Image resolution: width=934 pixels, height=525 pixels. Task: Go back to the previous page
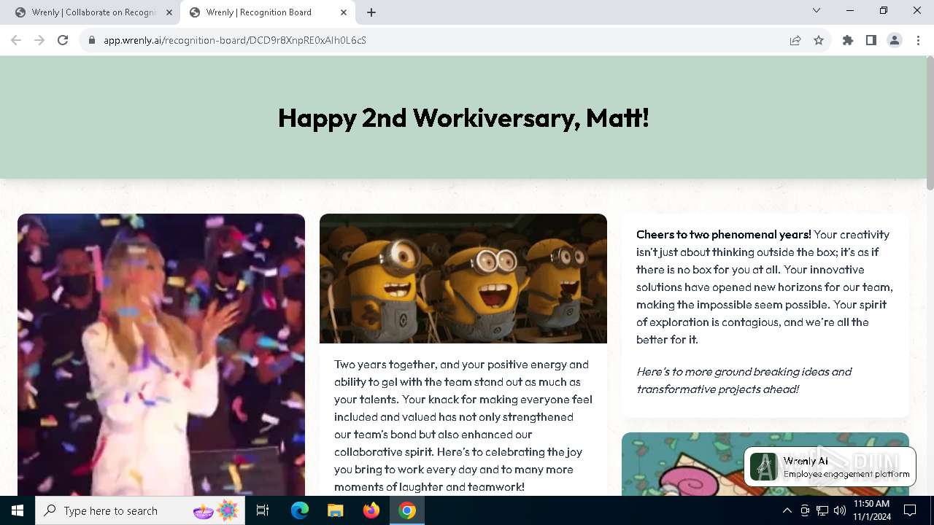pos(16,40)
